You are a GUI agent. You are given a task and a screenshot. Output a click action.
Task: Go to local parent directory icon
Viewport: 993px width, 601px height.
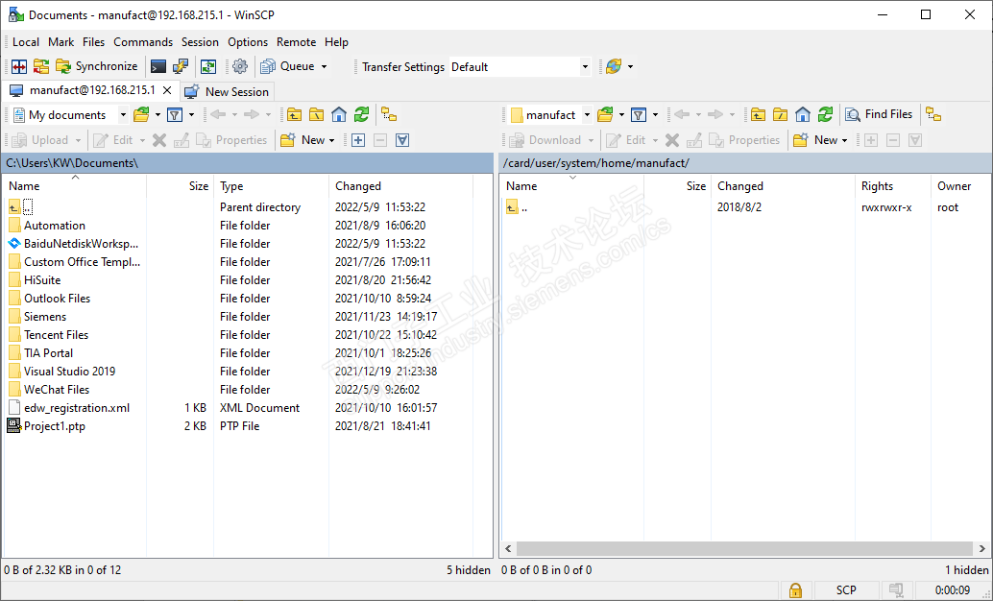[295, 114]
